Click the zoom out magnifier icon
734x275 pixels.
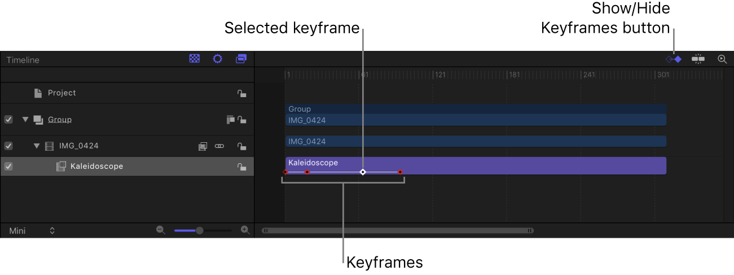click(x=161, y=230)
